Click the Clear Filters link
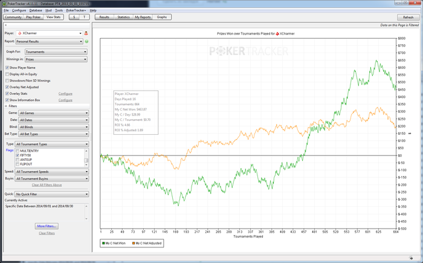This screenshot has width=423, height=263. point(47,233)
